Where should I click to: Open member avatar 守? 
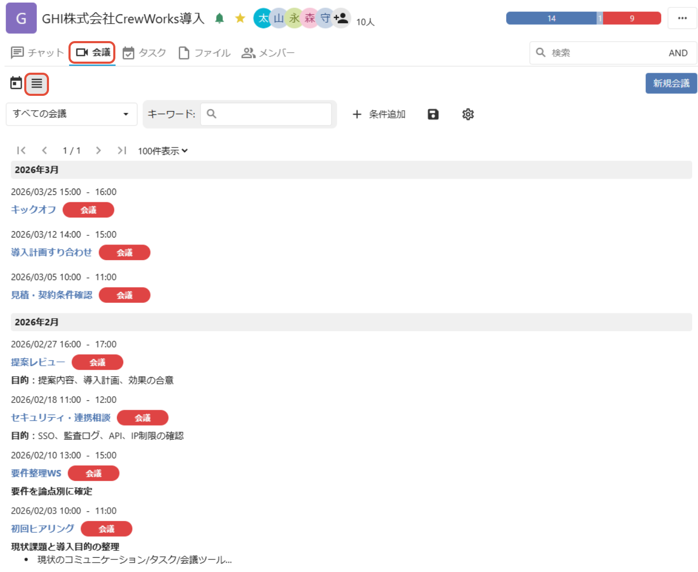326,18
